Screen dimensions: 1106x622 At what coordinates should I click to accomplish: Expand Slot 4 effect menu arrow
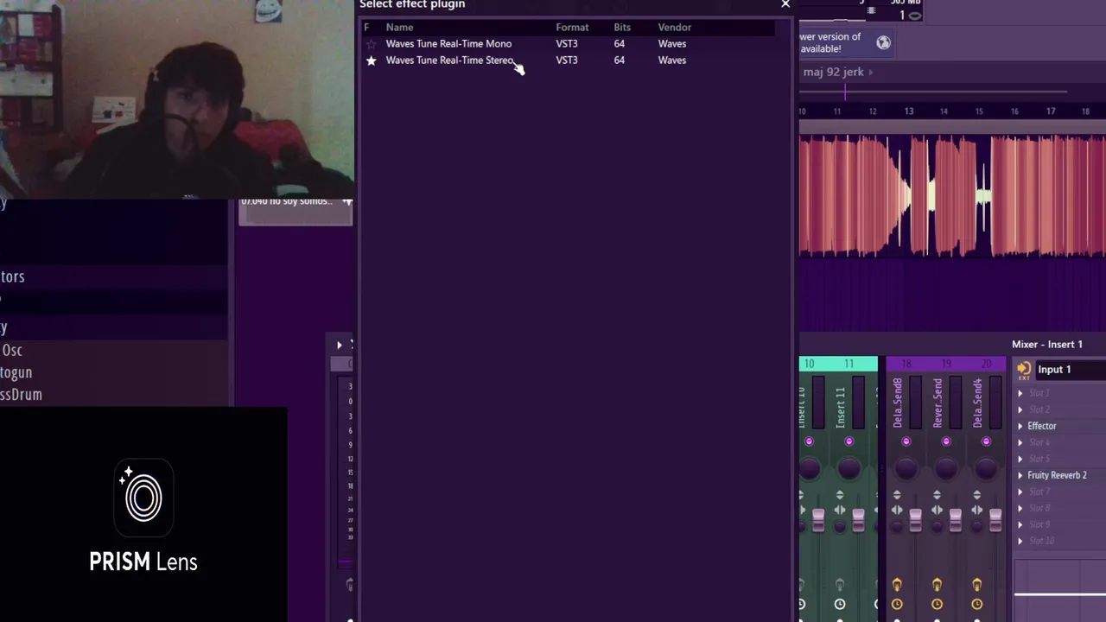(1020, 443)
